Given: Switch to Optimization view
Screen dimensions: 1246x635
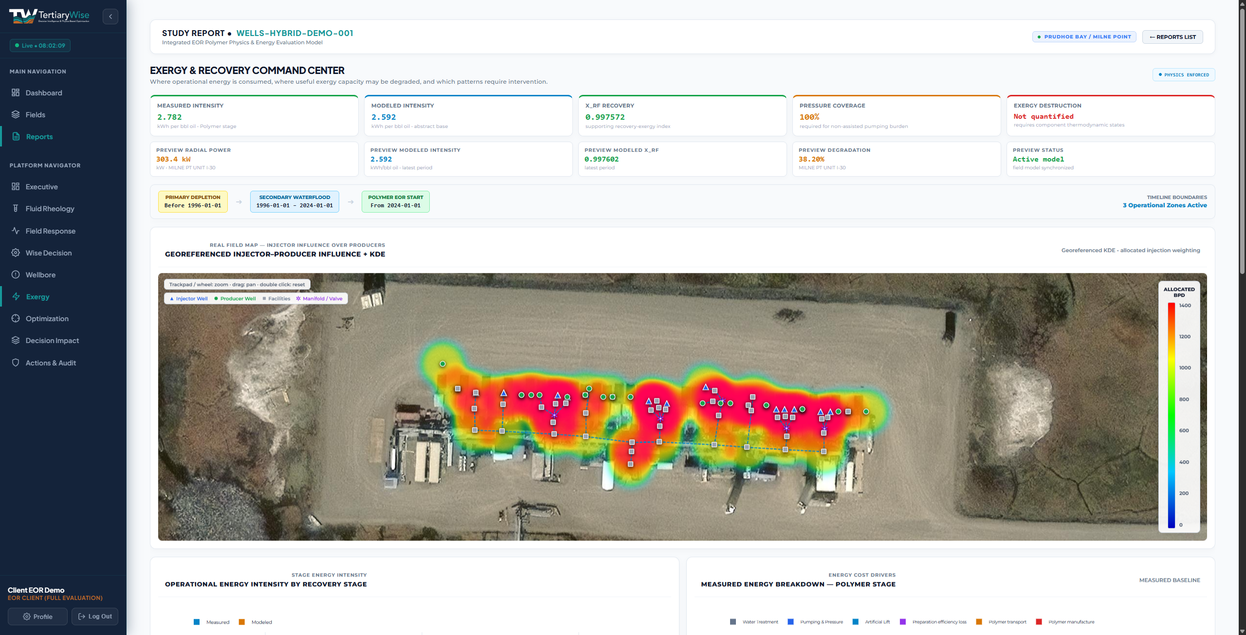Looking at the screenshot, I should pyautogui.click(x=63, y=318).
